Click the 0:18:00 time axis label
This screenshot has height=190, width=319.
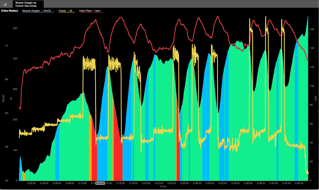pos(134,183)
